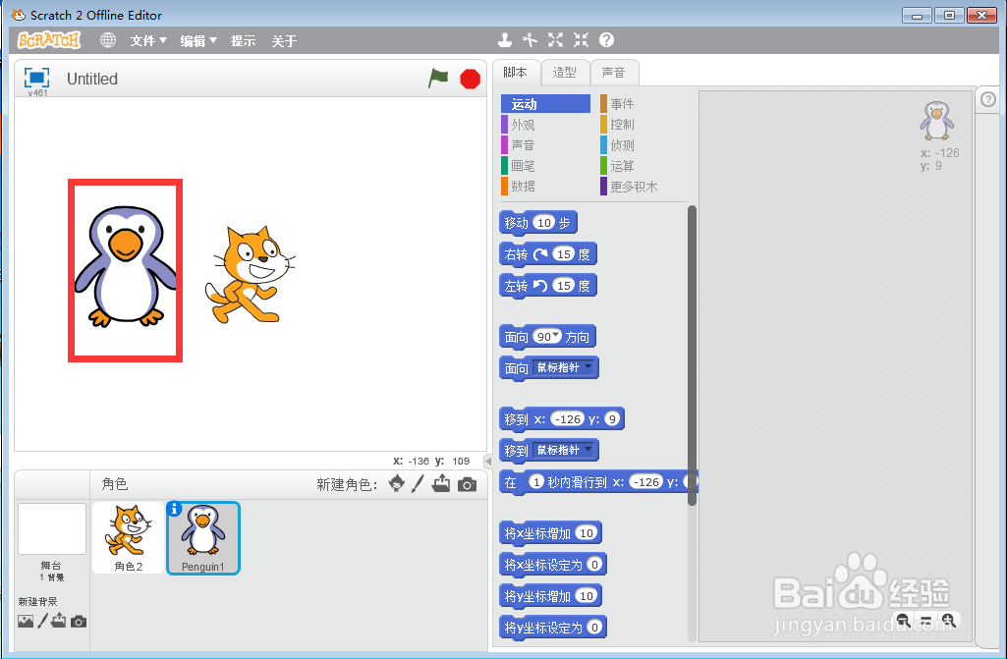Click the green flag to run project
This screenshot has height=659, width=1007.
pyautogui.click(x=438, y=79)
